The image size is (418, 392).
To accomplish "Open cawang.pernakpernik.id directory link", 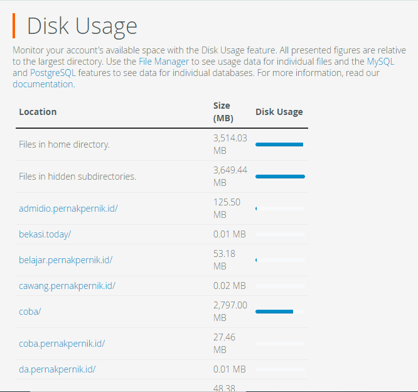I will (x=67, y=286).
